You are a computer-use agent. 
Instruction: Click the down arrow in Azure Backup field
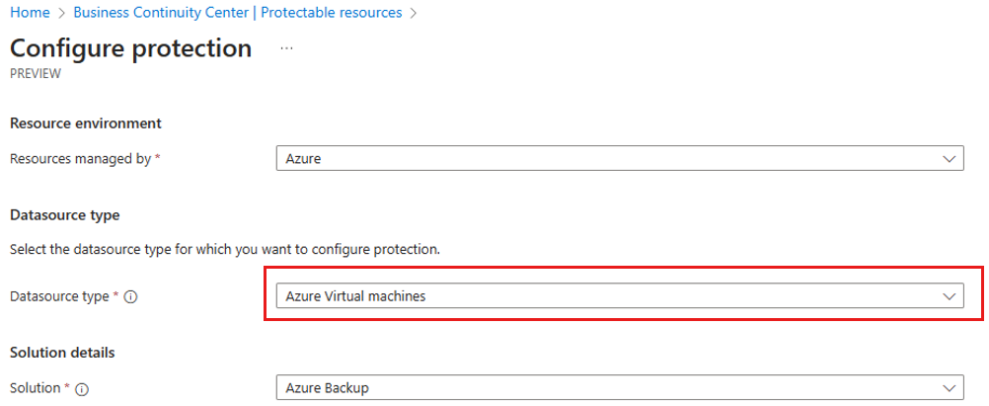[949, 388]
